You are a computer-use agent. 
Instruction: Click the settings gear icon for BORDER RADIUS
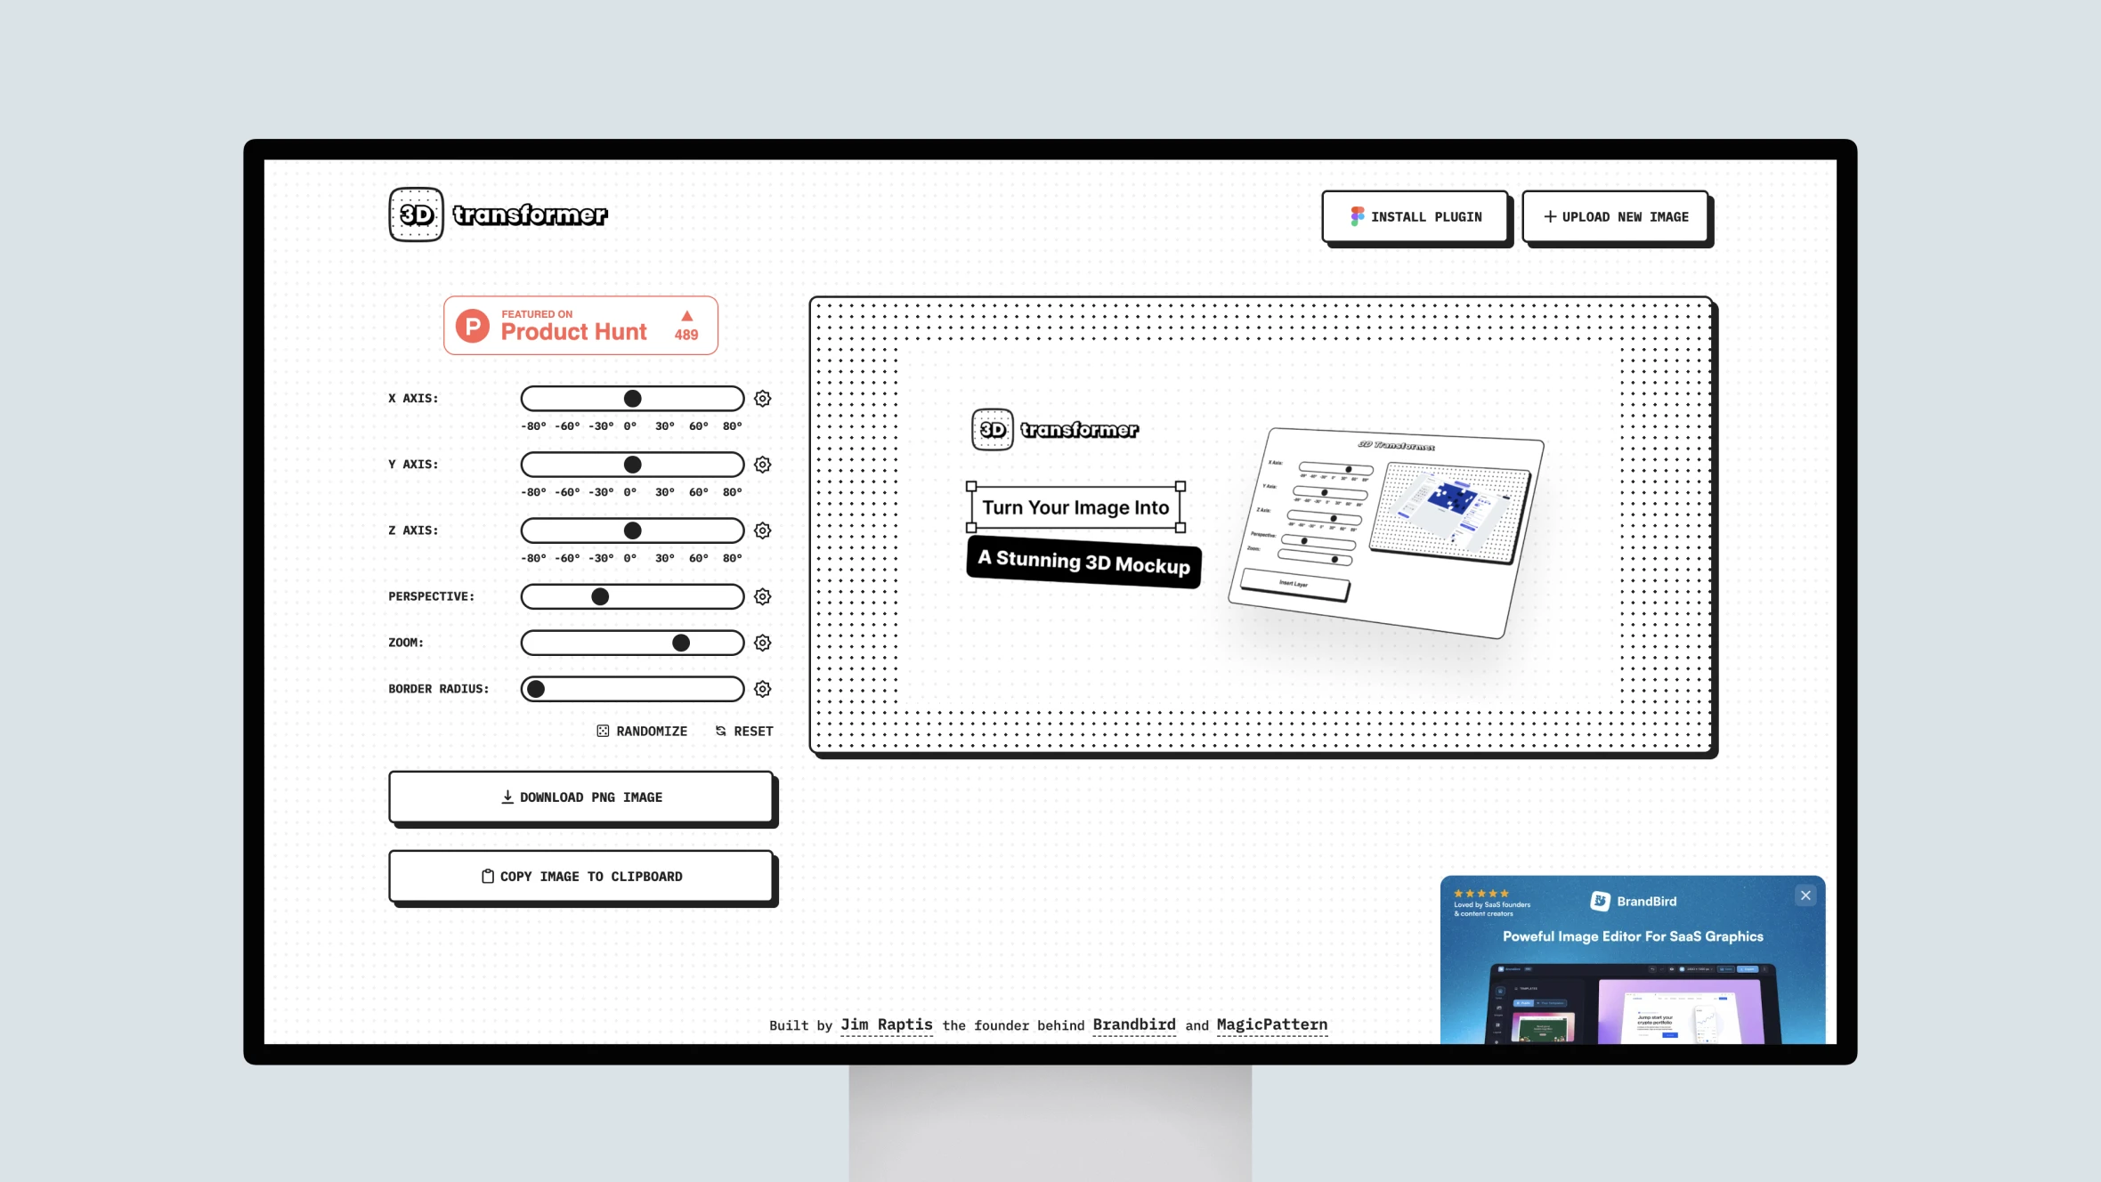762,688
